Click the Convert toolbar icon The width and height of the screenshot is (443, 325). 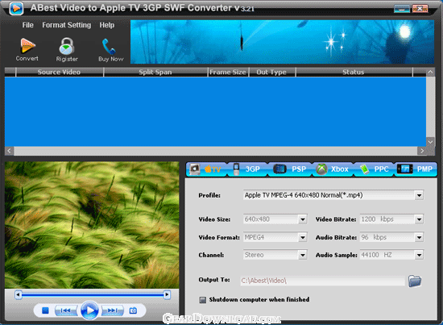pos(27,46)
